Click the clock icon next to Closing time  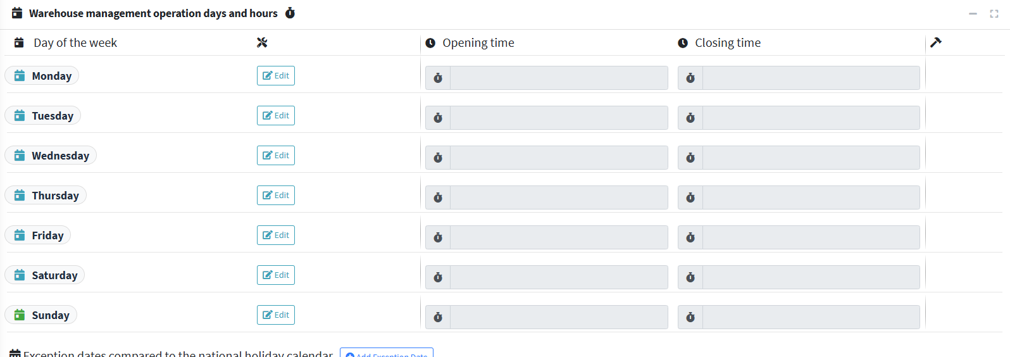point(683,43)
